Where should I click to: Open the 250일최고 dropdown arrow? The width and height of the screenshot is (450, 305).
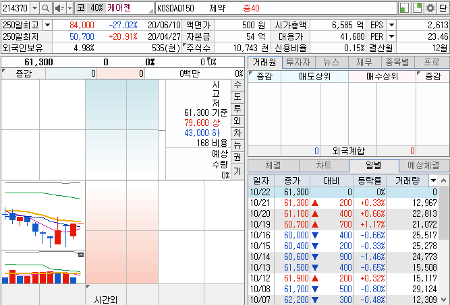47,25
